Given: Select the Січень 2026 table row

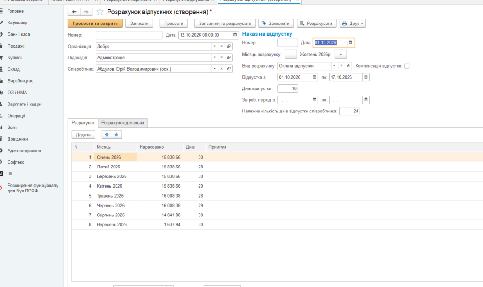Looking at the screenshot, I should pos(277,157).
